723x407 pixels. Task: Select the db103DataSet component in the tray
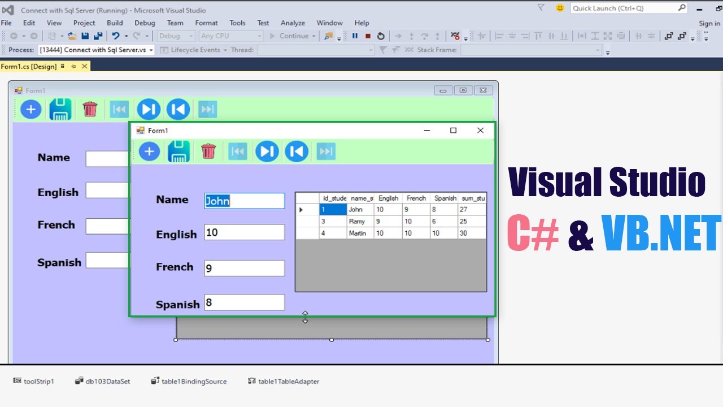(x=102, y=381)
